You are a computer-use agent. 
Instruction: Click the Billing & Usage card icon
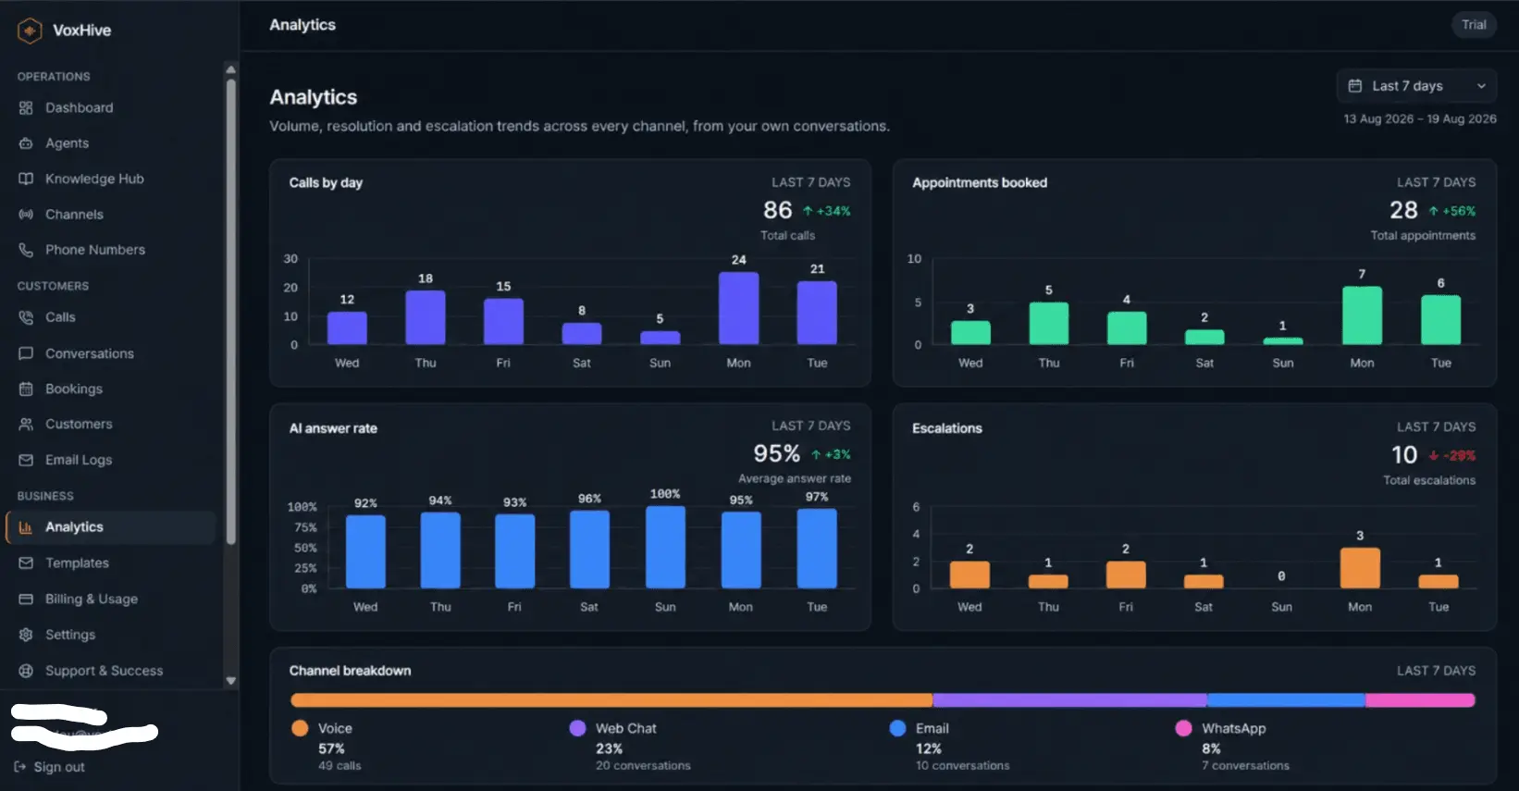click(x=26, y=599)
